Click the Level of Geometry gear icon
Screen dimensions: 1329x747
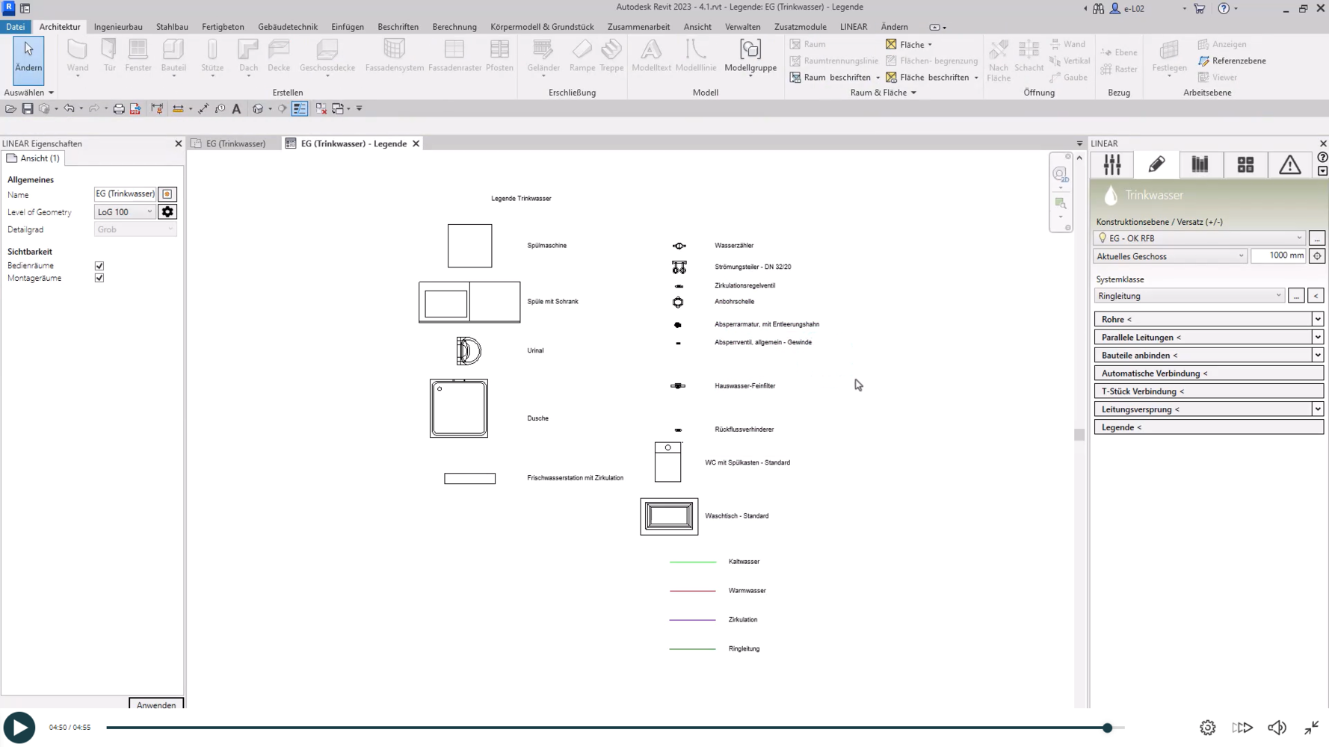click(167, 212)
